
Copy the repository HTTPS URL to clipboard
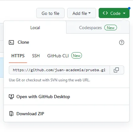pos(117,70)
